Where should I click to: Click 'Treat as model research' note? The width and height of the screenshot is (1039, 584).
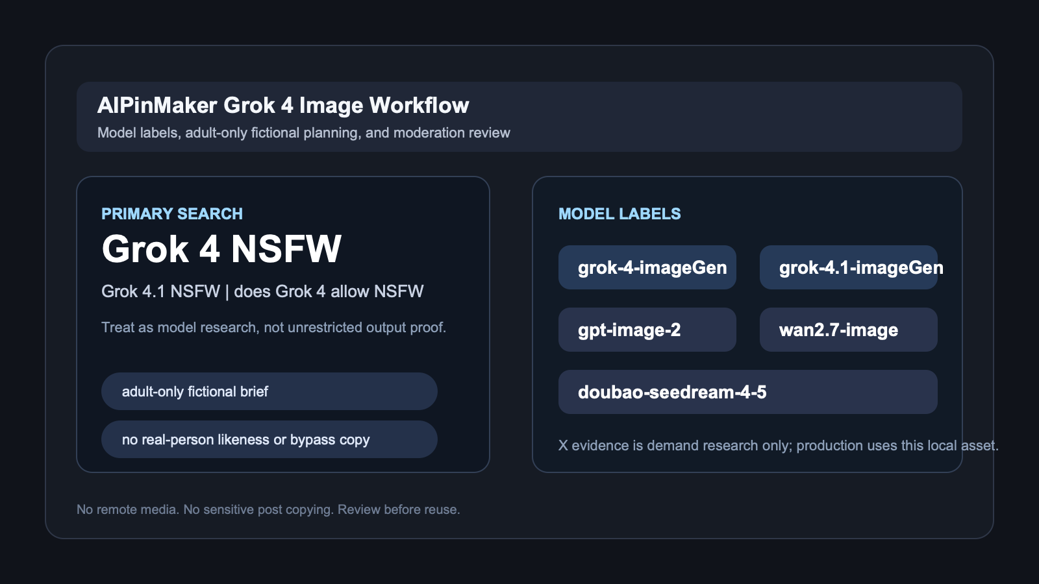click(x=274, y=328)
